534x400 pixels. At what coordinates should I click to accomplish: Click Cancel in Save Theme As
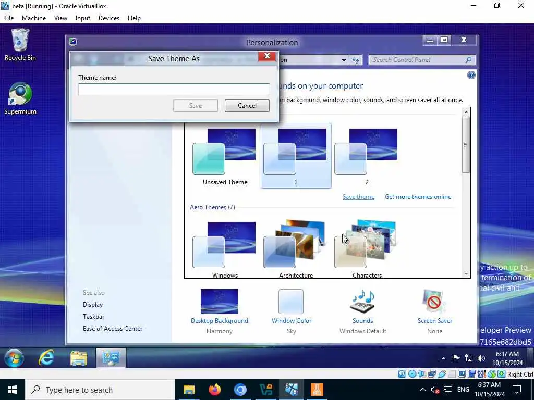tap(247, 105)
